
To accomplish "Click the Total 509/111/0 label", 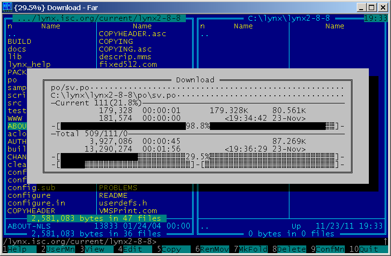I will tap(91, 134).
